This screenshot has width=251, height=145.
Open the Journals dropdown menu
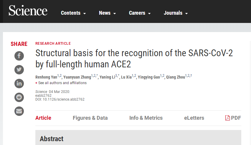click(176, 13)
